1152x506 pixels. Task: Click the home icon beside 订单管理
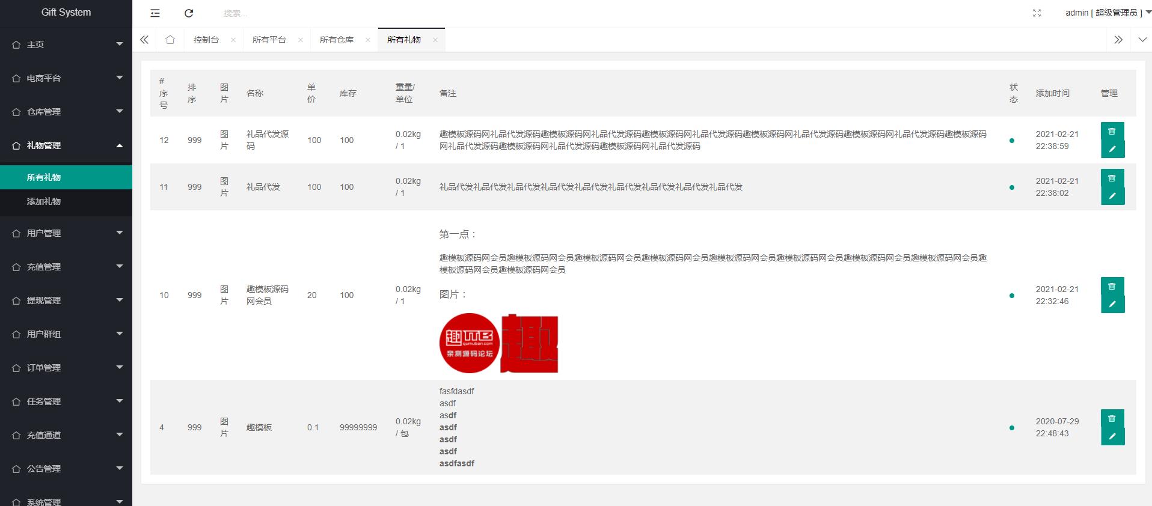(x=16, y=368)
